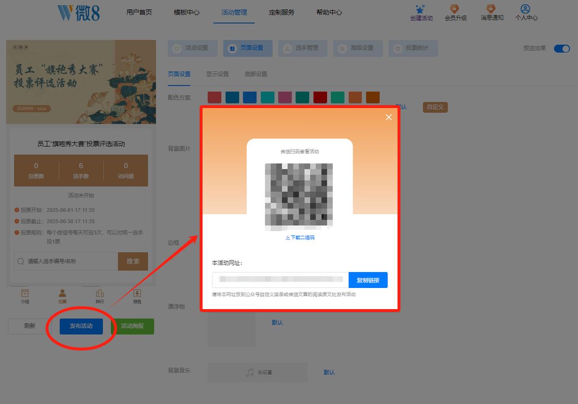578x404 pixels.
Task: Click the magnifier icon in the search box
Action: pyautogui.click(x=21, y=261)
